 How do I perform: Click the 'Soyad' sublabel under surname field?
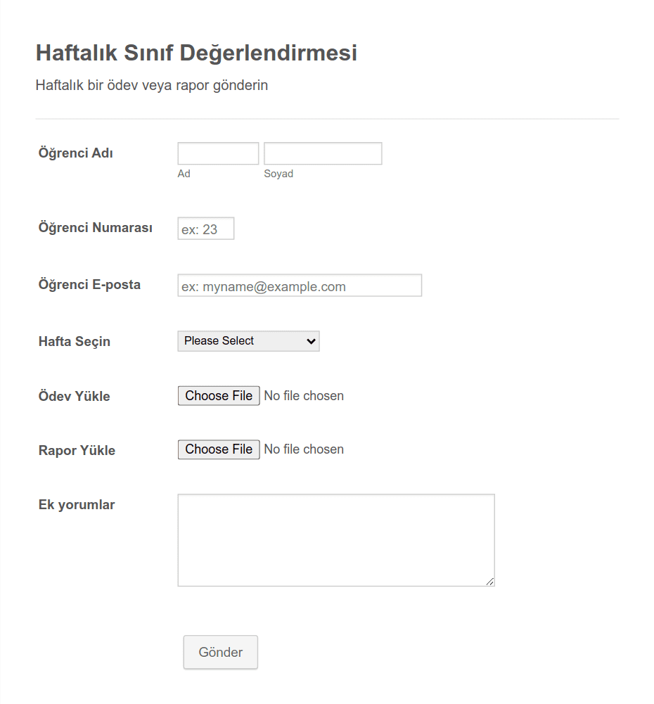(x=278, y=174)
